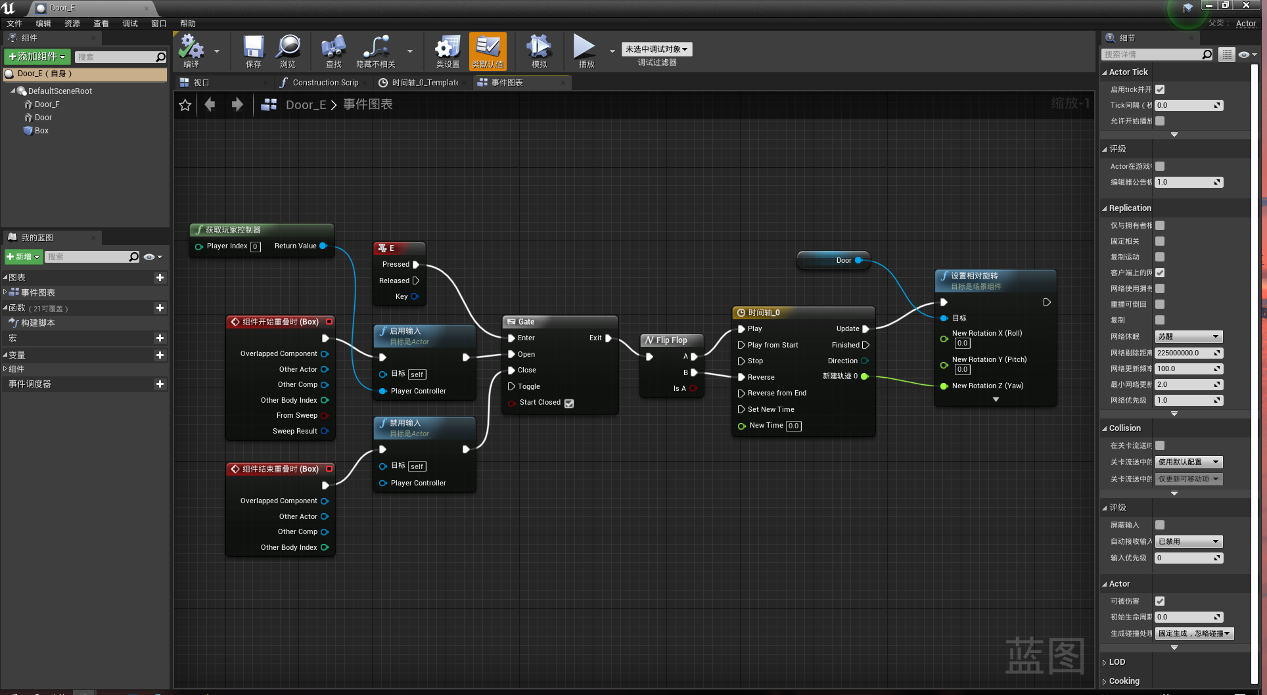Toggle Start Closed checkbox on Gate node
The height and width of the screenshot is (695, 1267).
tap(569, 403)
